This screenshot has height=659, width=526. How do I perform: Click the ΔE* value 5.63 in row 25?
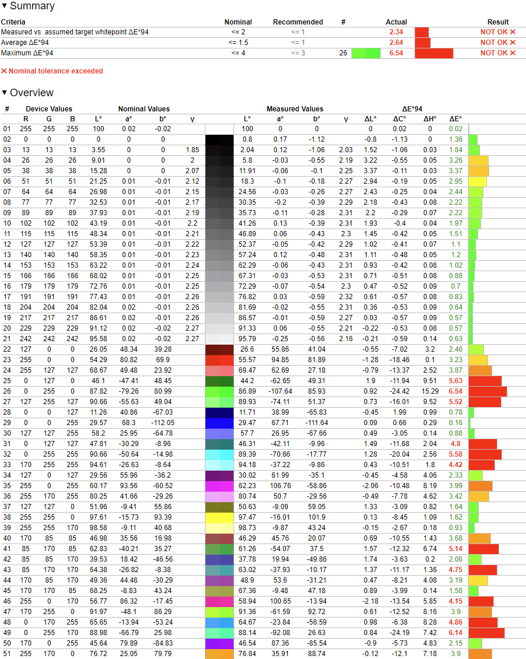pyautogui.click(x=455, y=381)
